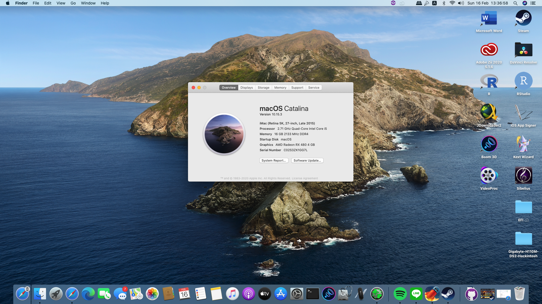This screenshot has width=542, height=304.
Task: Open the View menu
Action: click(x=61, y=3)
